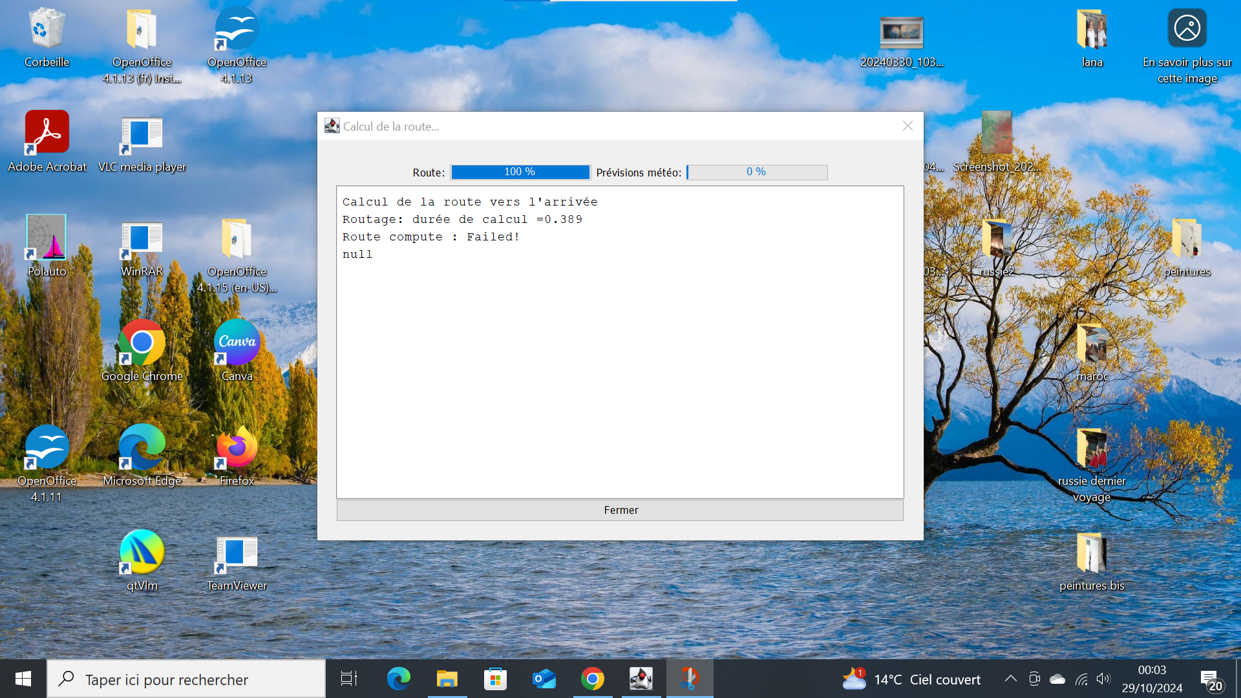Open the weather widget 14°C Ciel couvert
The height and width of the screenshot is (698, 1241).
tap(911, 679)
